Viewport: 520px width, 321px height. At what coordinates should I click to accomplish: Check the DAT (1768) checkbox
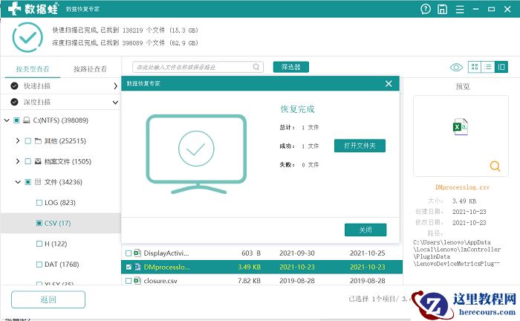39,265
